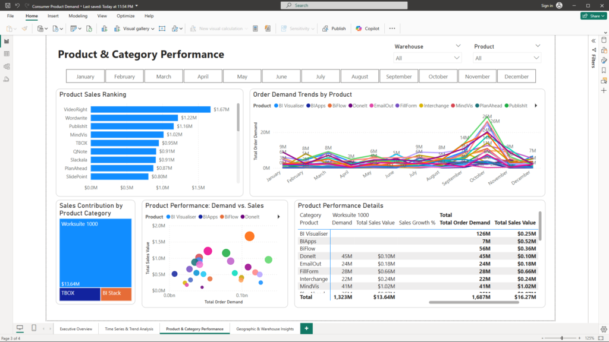Go to Geographic & Warehouse Insights page
This screenshot has height=342, width=609.
265,328
